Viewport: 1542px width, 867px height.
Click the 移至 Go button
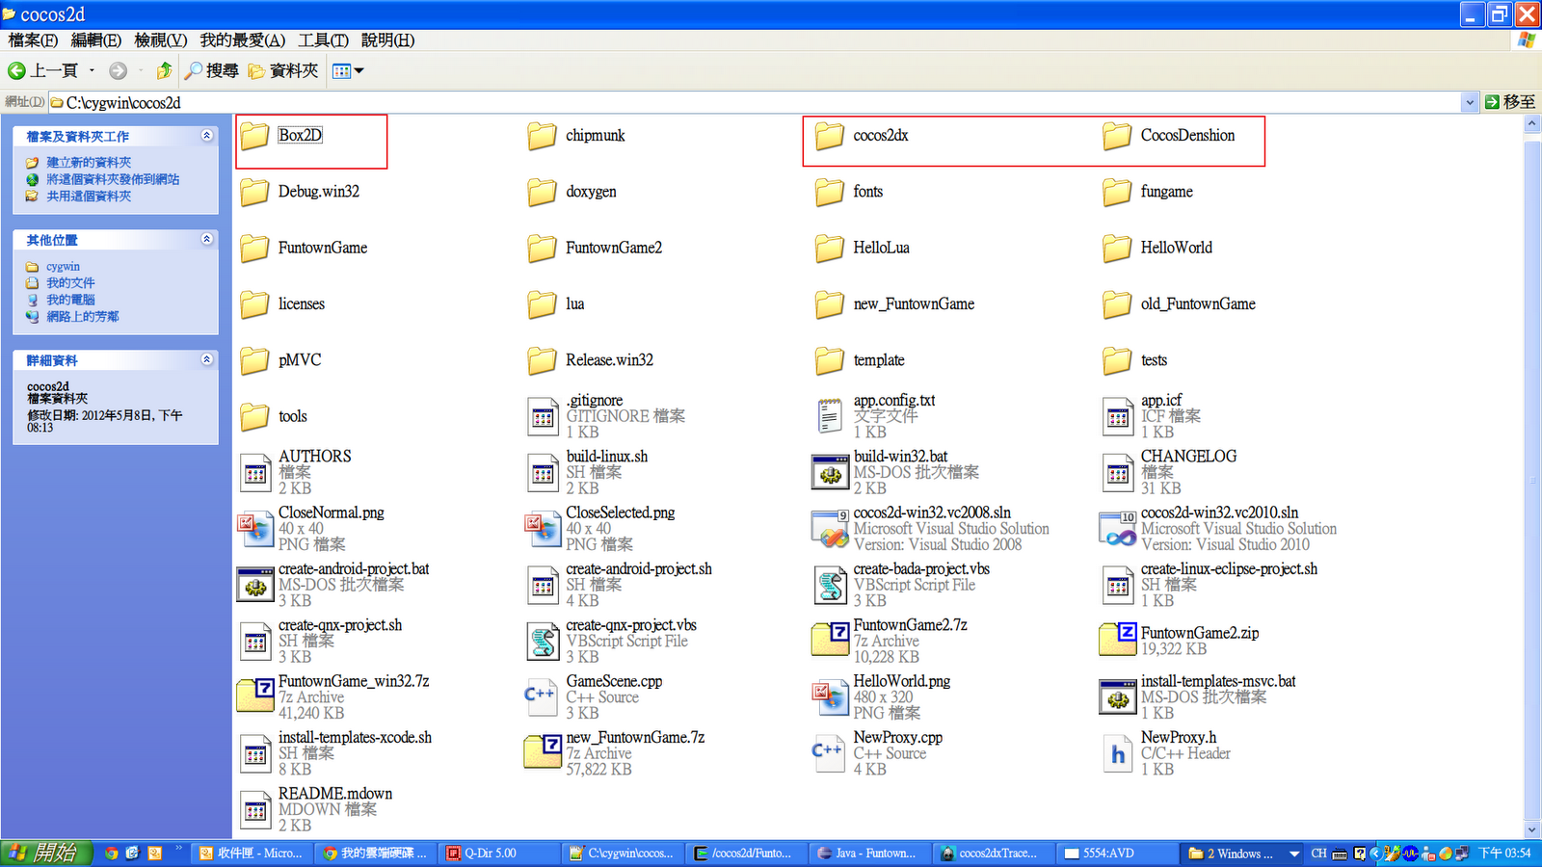1511,102
